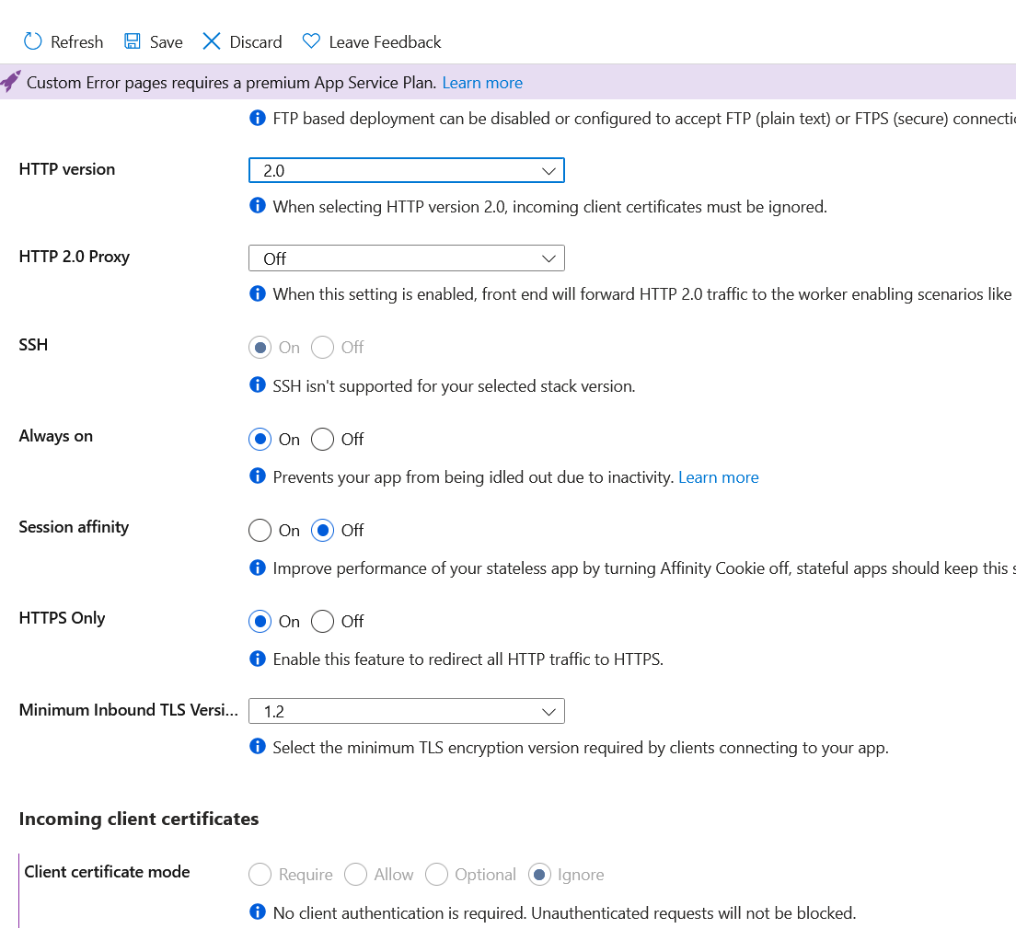1016x940 pixels.
Task: Choose Require client certificate mode
Action: [260, 874]
